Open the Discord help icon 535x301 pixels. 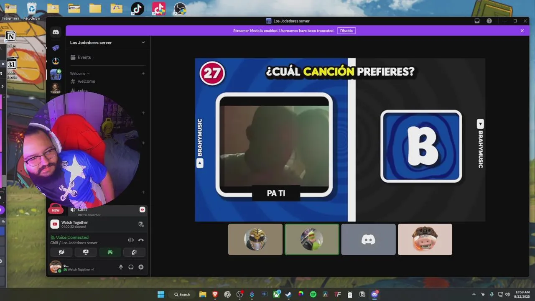click(x=489, y=21)
